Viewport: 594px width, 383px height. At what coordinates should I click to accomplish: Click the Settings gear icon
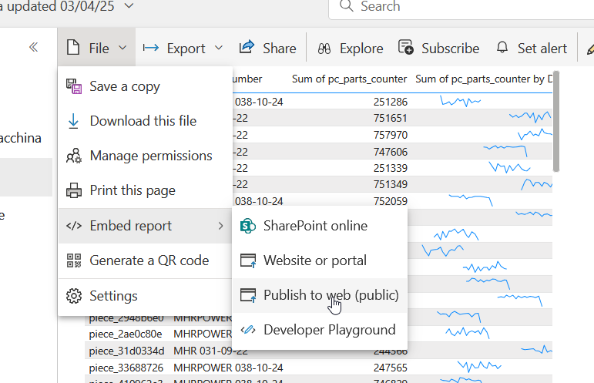(x=74, y=296)
